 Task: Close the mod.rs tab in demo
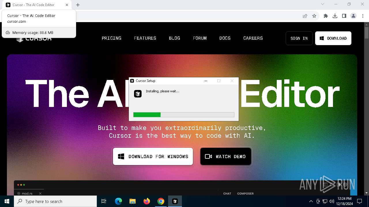click(x=40, y=193)
